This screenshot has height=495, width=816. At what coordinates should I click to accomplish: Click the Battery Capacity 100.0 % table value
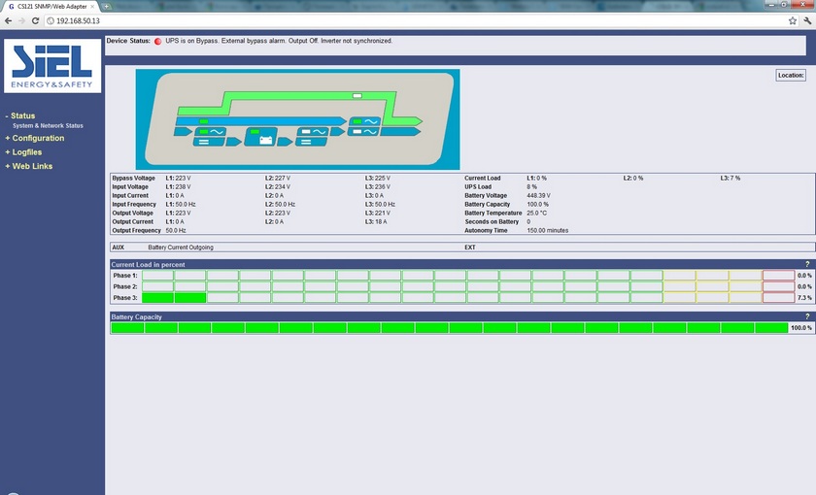[x=537, y=205]
